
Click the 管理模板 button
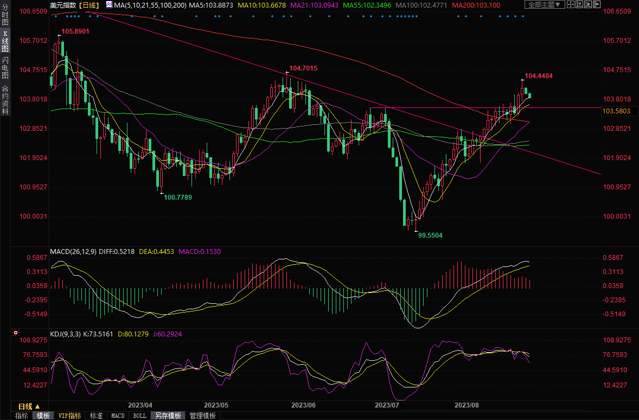[202, 416]
